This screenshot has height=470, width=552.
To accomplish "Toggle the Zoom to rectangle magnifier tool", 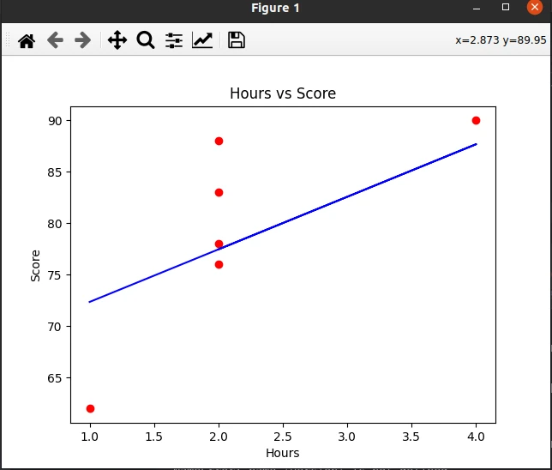I will 146,40.
